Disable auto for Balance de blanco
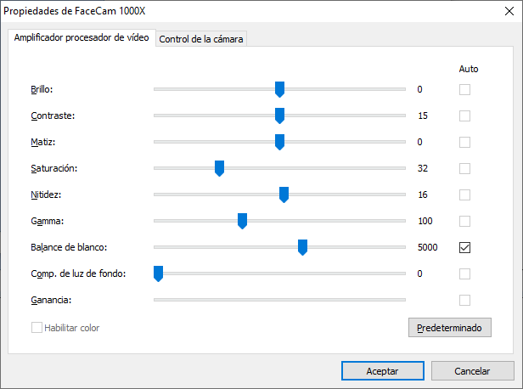 click(x=464, y=247)
